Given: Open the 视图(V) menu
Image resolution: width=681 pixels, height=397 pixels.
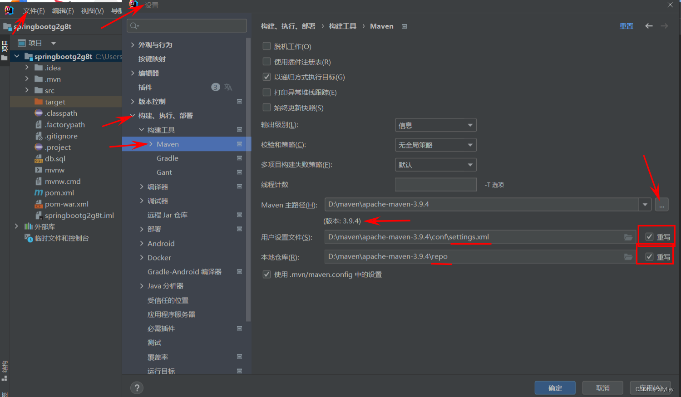Looking at the screenshot, I should tap(92, 10).
